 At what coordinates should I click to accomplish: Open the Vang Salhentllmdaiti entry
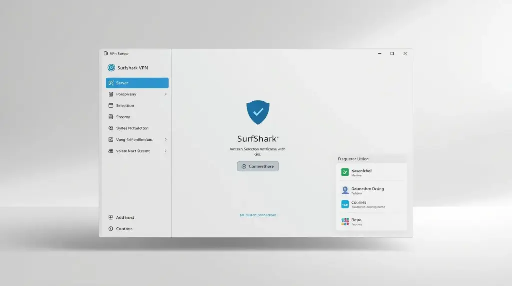tap(137, 140)
